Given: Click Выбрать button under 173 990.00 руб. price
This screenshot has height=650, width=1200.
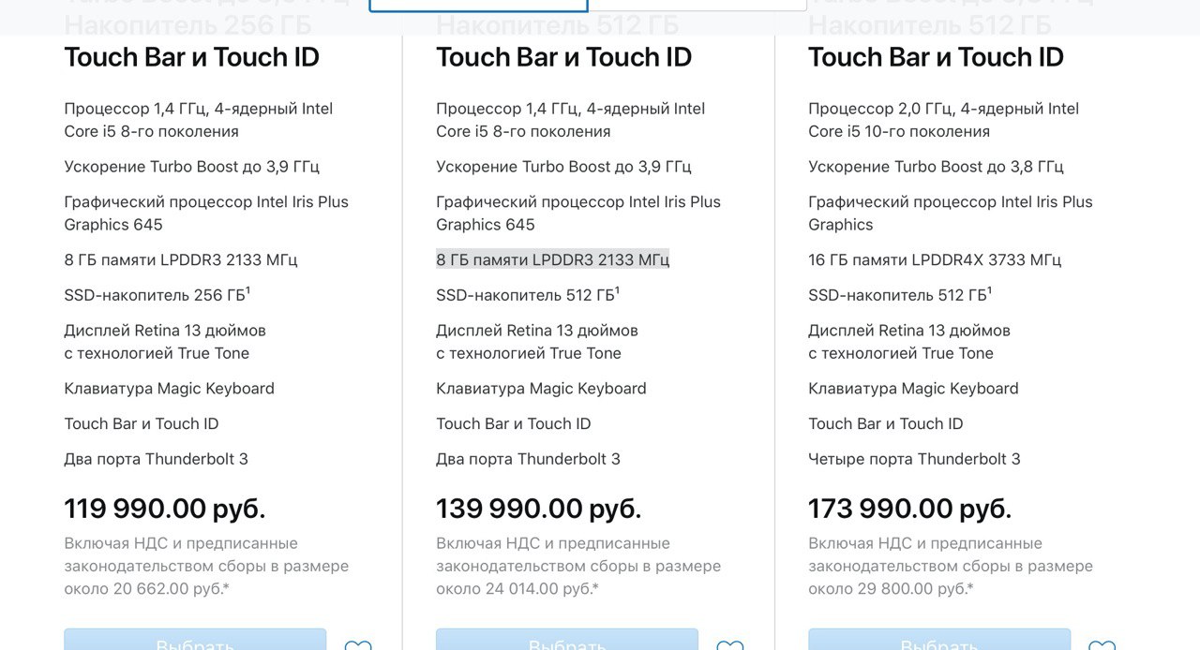Looking at the screenshot, I should [939, 640].
